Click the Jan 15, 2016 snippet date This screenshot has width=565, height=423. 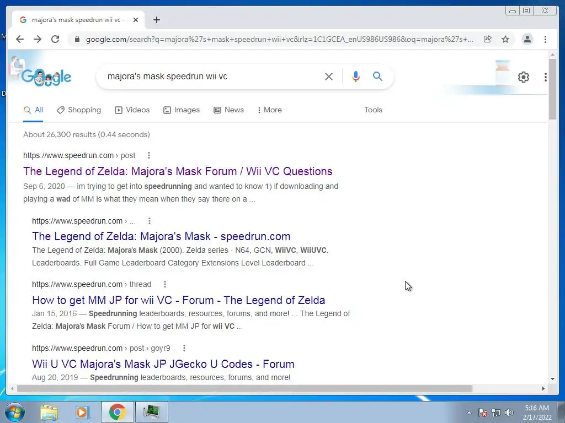pos(54,313)
